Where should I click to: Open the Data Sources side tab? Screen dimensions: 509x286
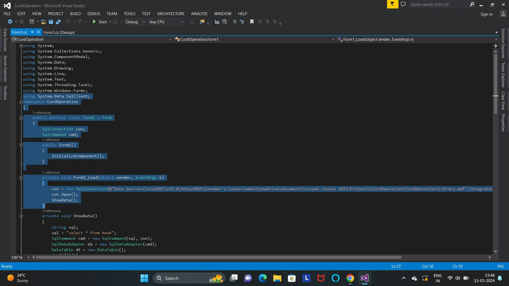coord(5,40)
